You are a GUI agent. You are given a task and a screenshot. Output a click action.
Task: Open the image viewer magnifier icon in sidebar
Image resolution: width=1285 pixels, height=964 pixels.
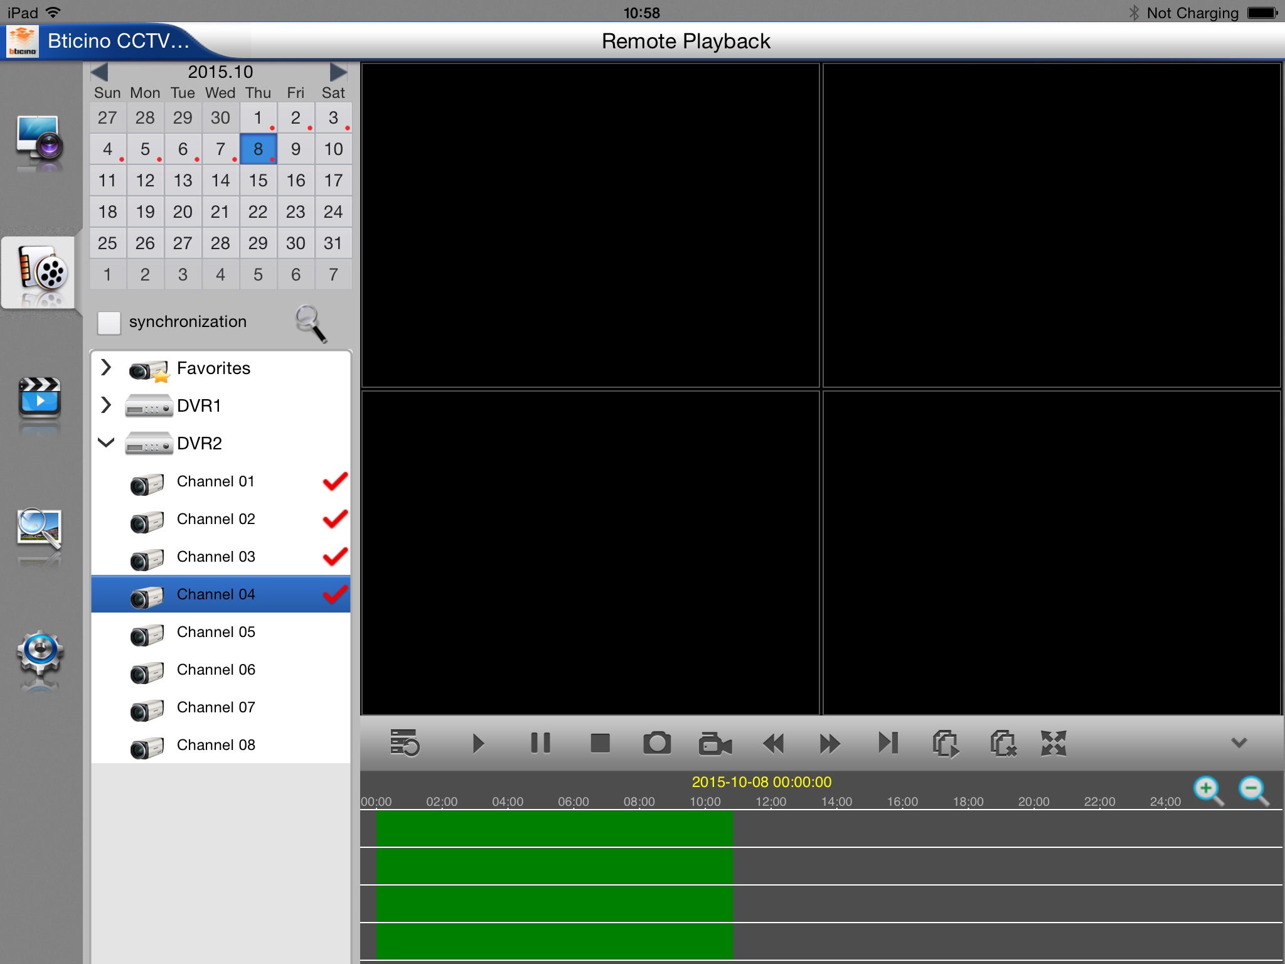coord(40,531)
